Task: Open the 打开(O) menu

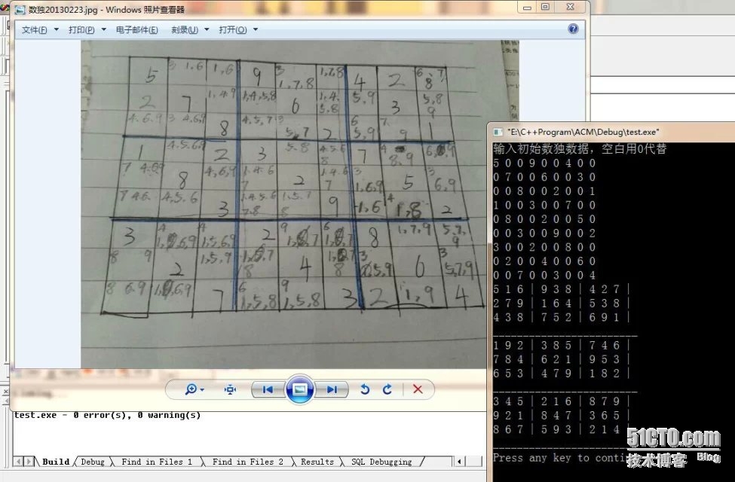Action: tap(232, 30)
